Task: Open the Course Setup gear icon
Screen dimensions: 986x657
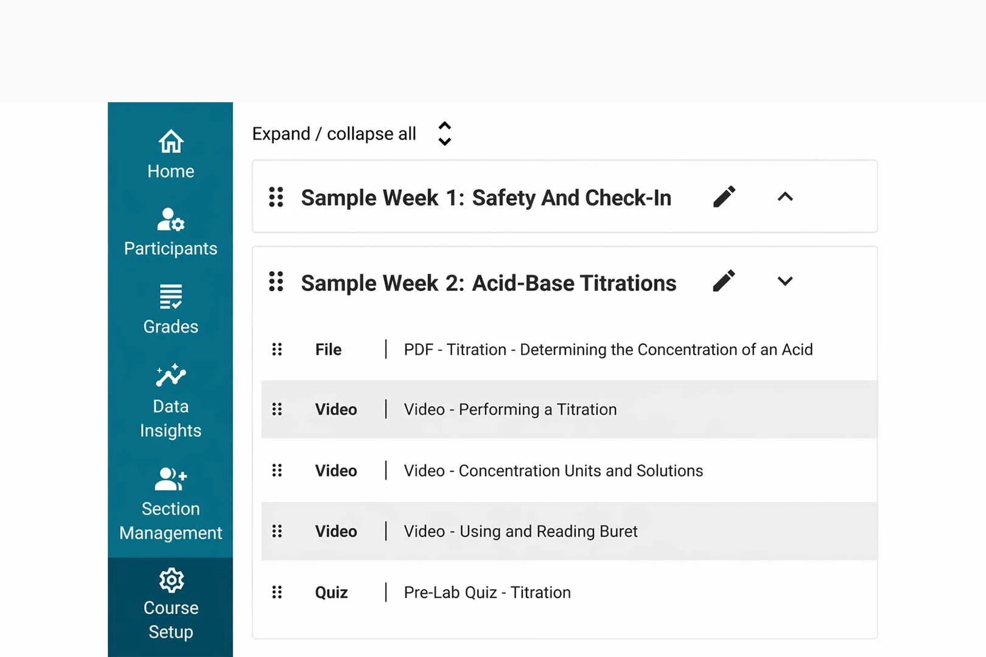Action: (171, 580)
